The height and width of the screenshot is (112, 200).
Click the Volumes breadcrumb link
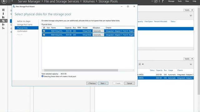click(x=89, y=2)
